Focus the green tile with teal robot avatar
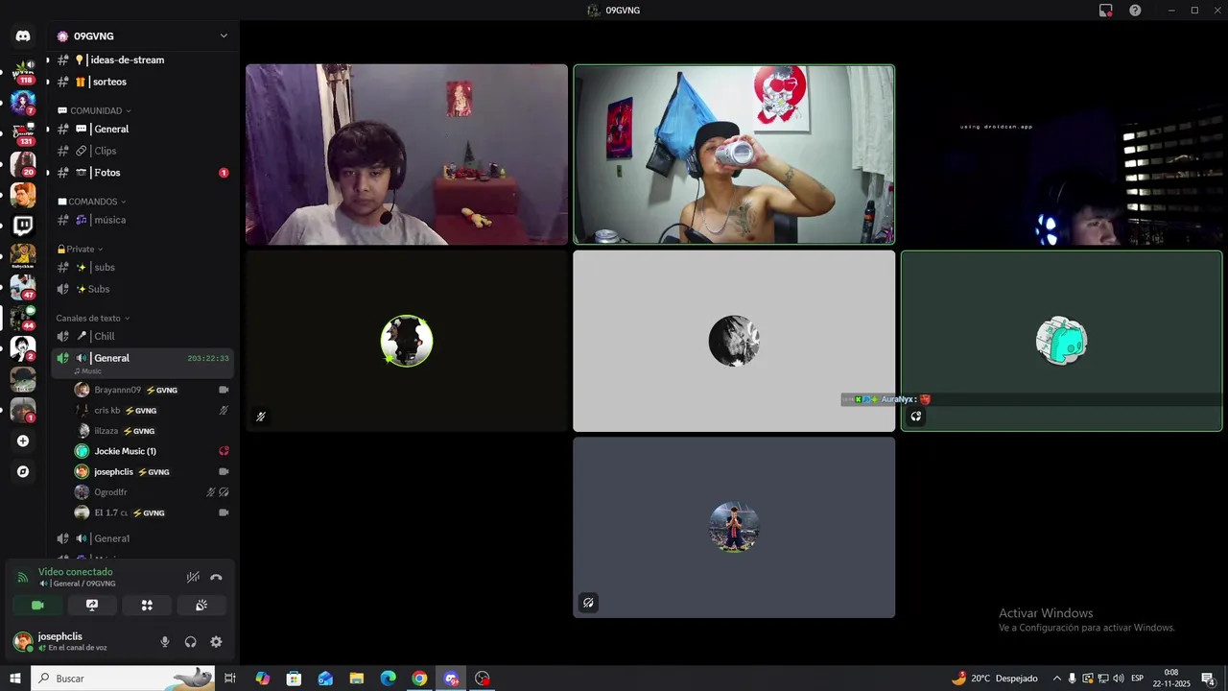The height and width of the screenshot is (691, 1228). click(1062, 341)
